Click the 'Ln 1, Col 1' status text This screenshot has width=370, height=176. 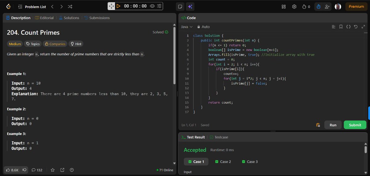[x=189, y=125]
